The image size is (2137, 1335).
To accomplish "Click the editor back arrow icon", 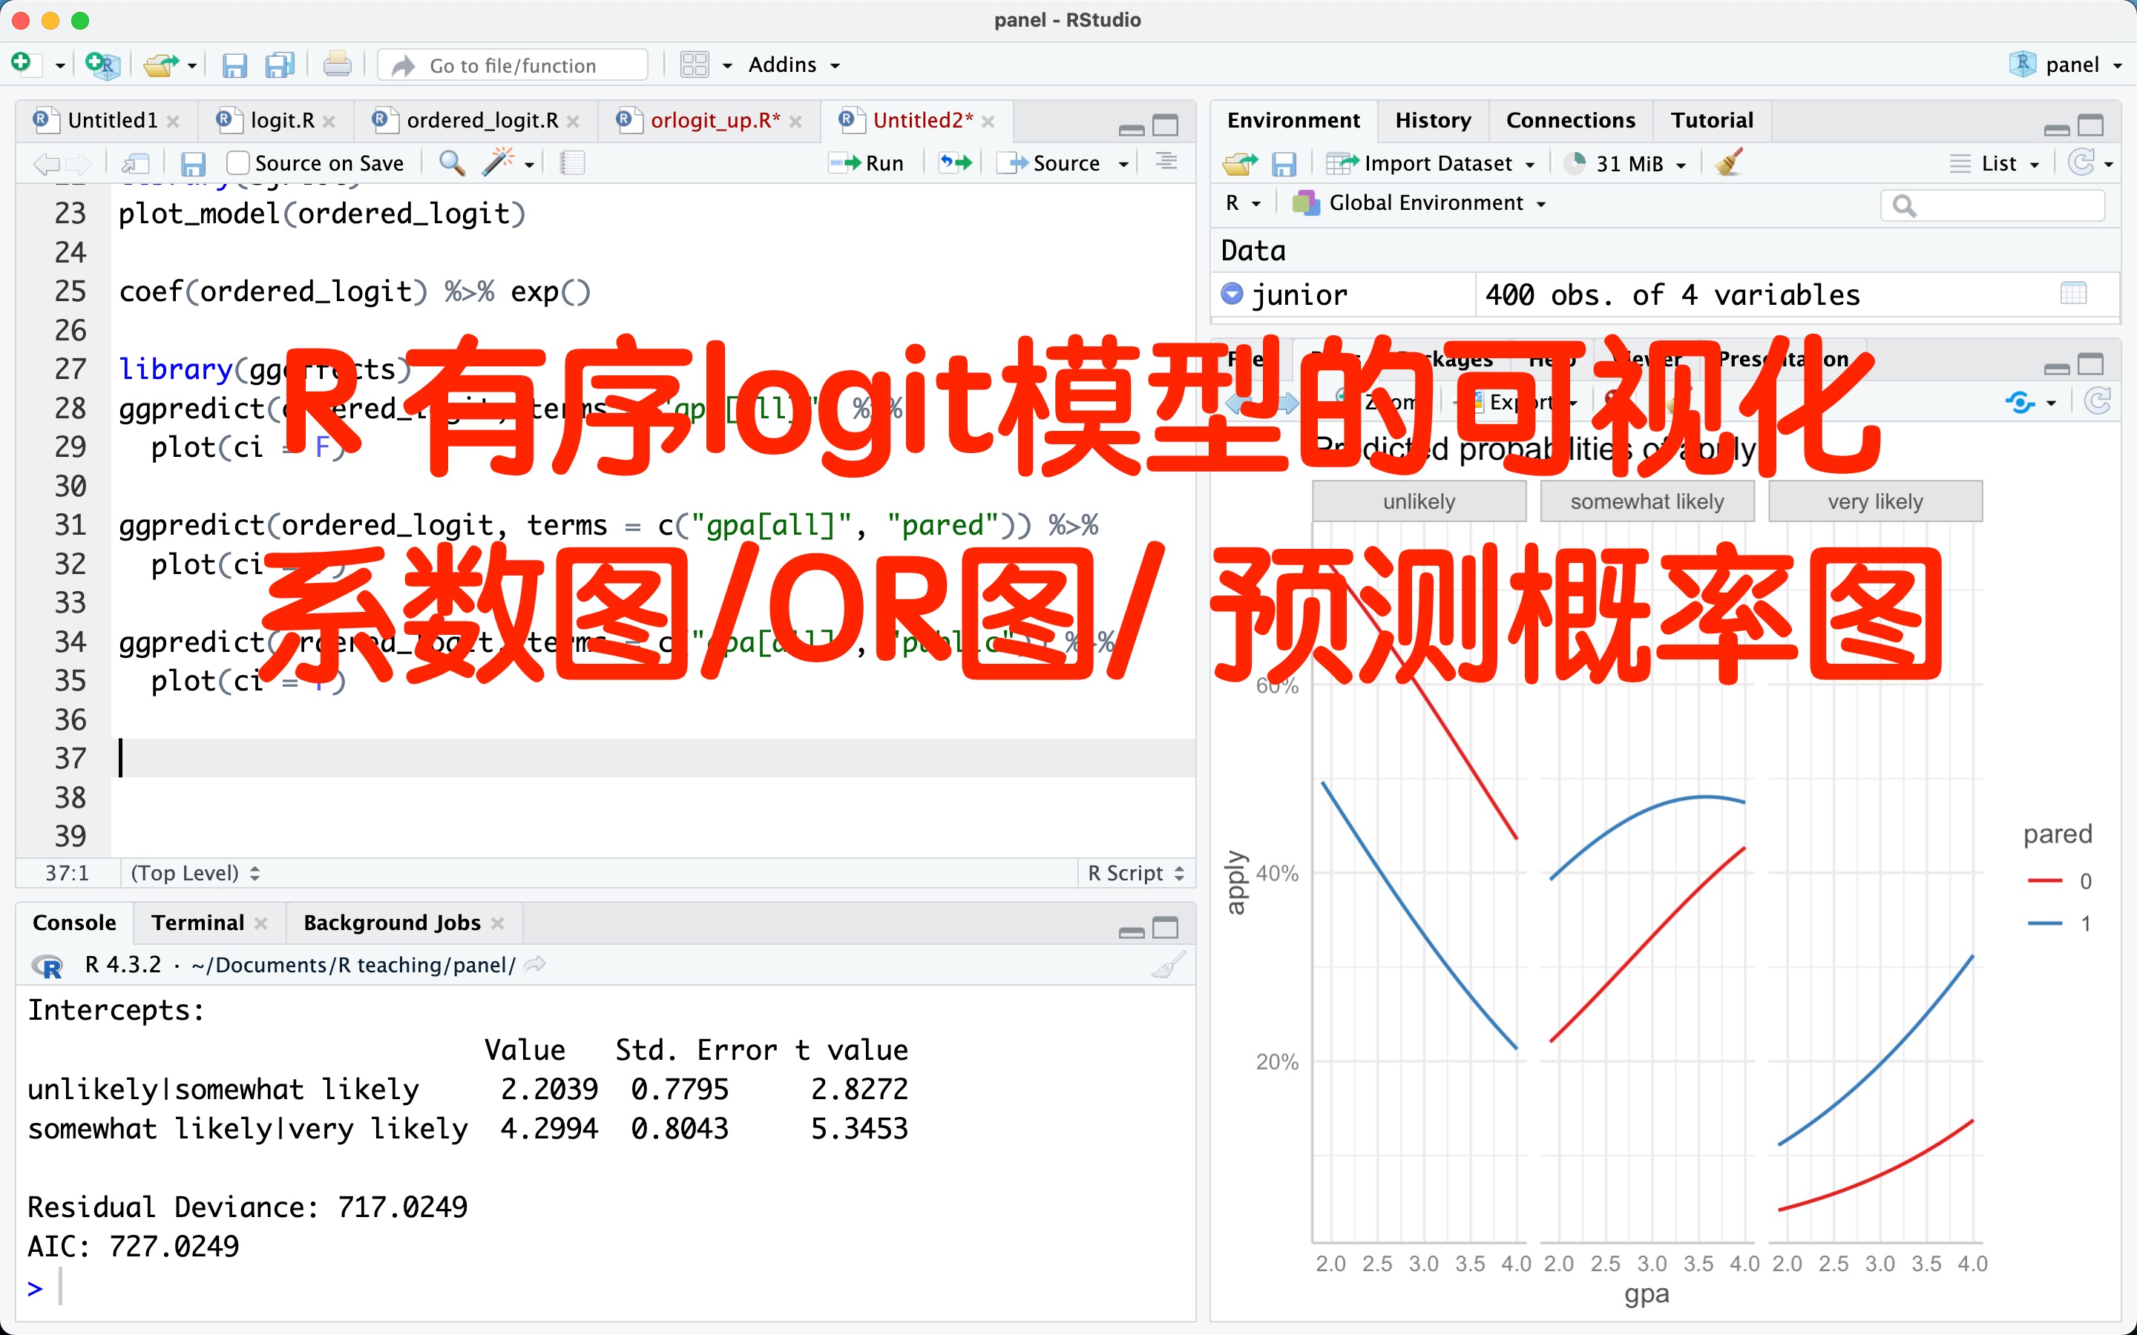I will pyautogui.click(x=46, y=163).
